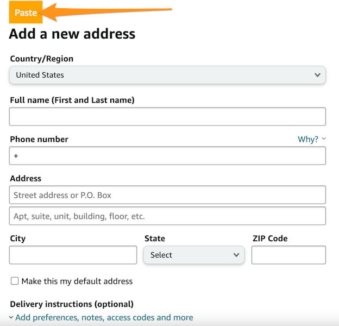Open the State Select dropdown
The height and width of the screenshot is (326, 339).
(x=193, y=255)
